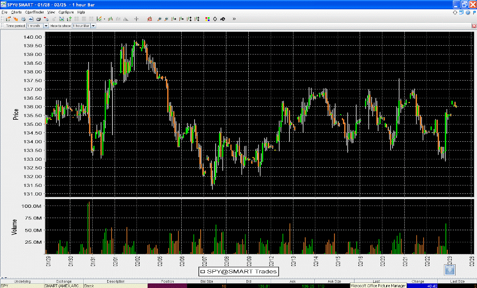Click the Stock description cell
The image size is (477, 288).
point(116,286)
